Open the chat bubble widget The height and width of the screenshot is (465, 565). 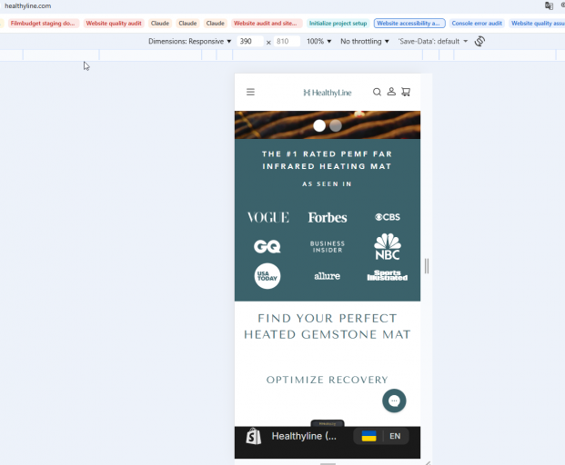click(394, 401)
